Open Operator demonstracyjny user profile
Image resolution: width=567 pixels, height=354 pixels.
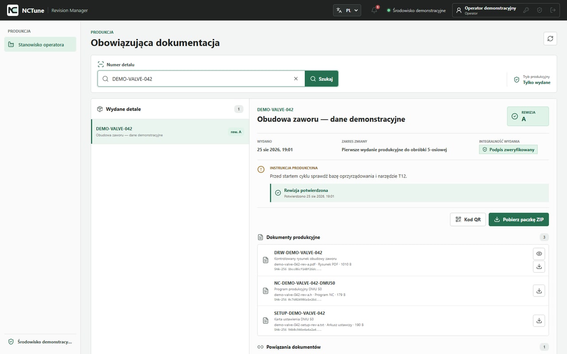click(x=486, y=10)
